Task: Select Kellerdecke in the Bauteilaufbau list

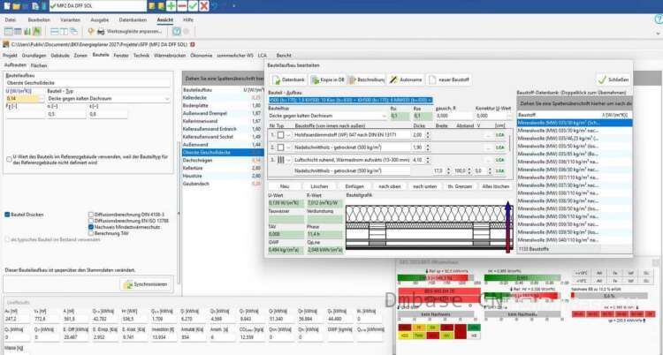Action: (224, 97)
